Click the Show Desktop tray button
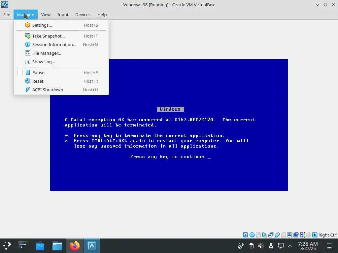 tap(329, 246)
